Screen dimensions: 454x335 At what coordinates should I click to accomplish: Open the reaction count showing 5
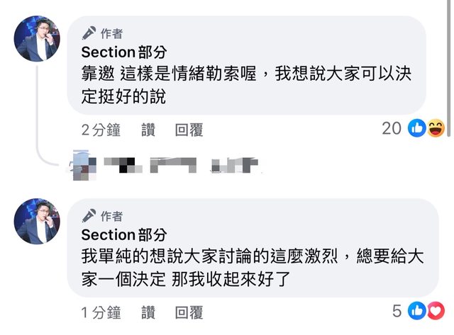(x=397, y=311)
